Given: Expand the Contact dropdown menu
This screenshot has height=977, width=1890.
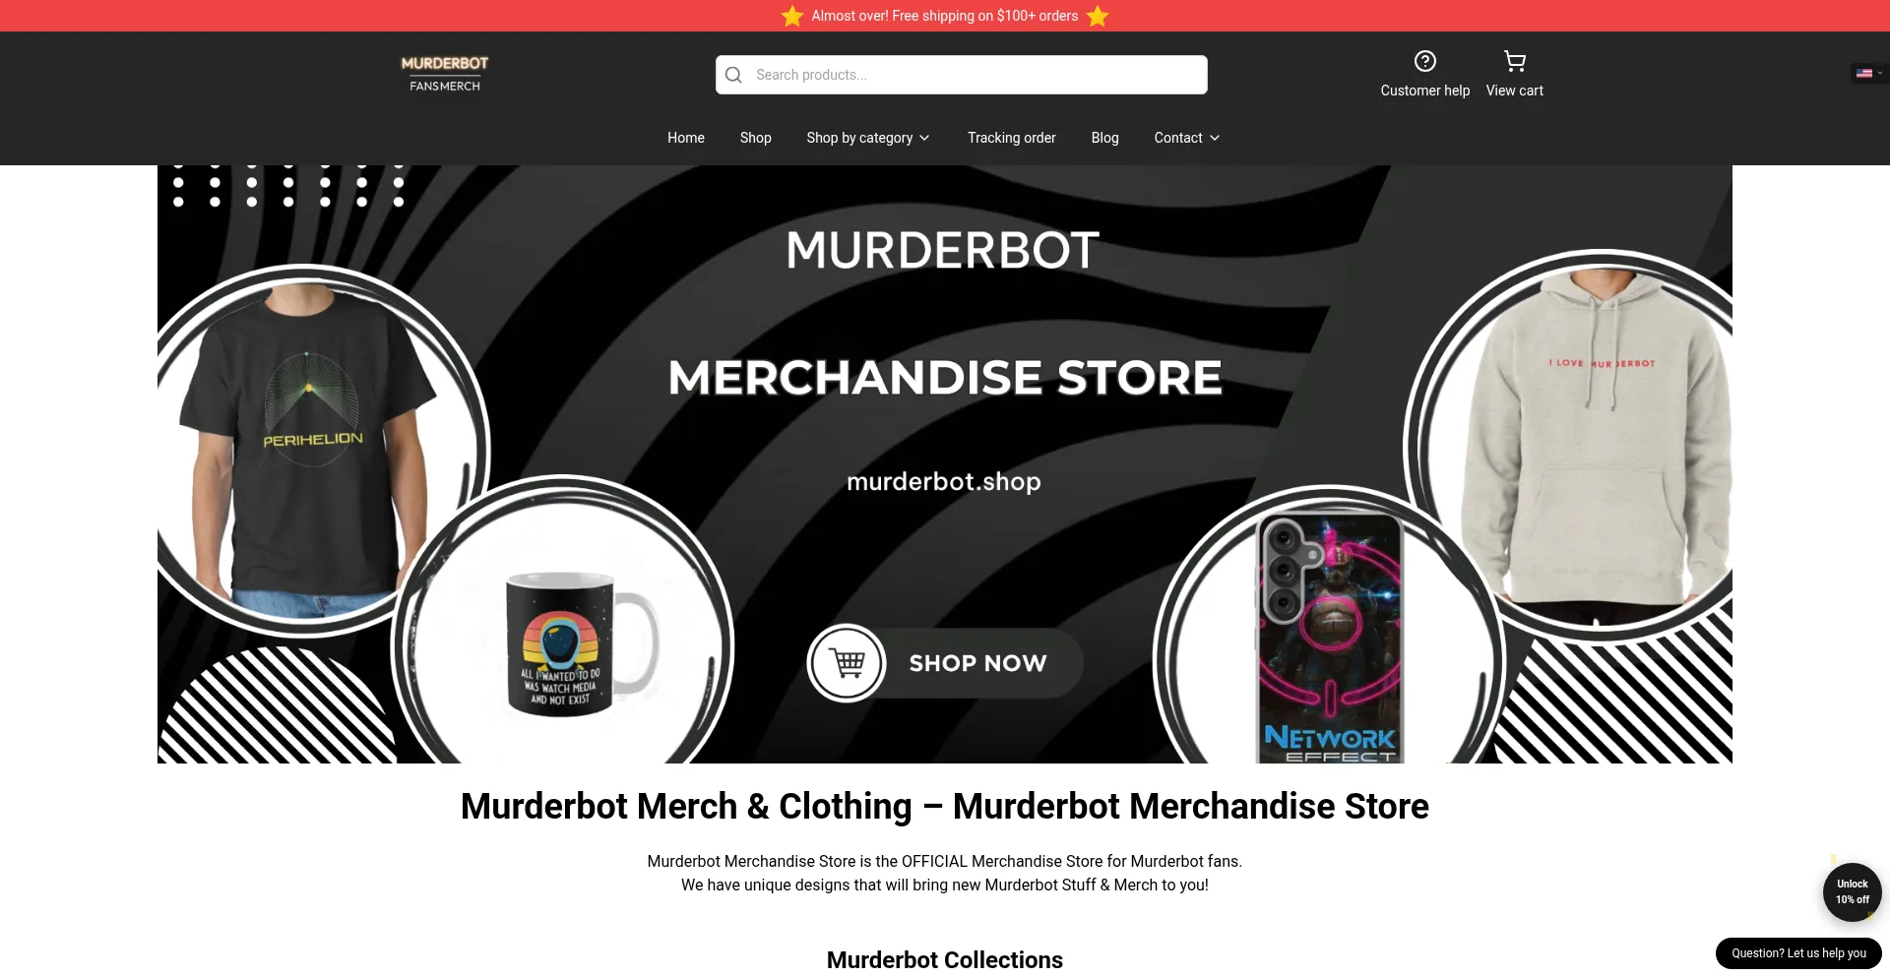Looking at the screenshot, I should pyautogui.click(x=1186, y=138).
